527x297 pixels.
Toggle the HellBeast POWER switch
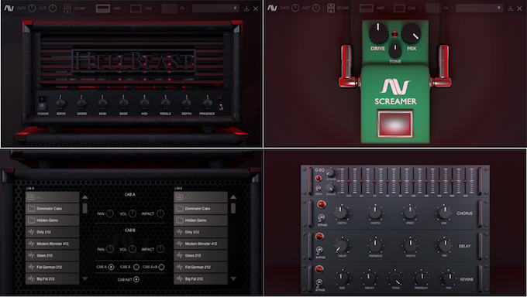[42, 102]
